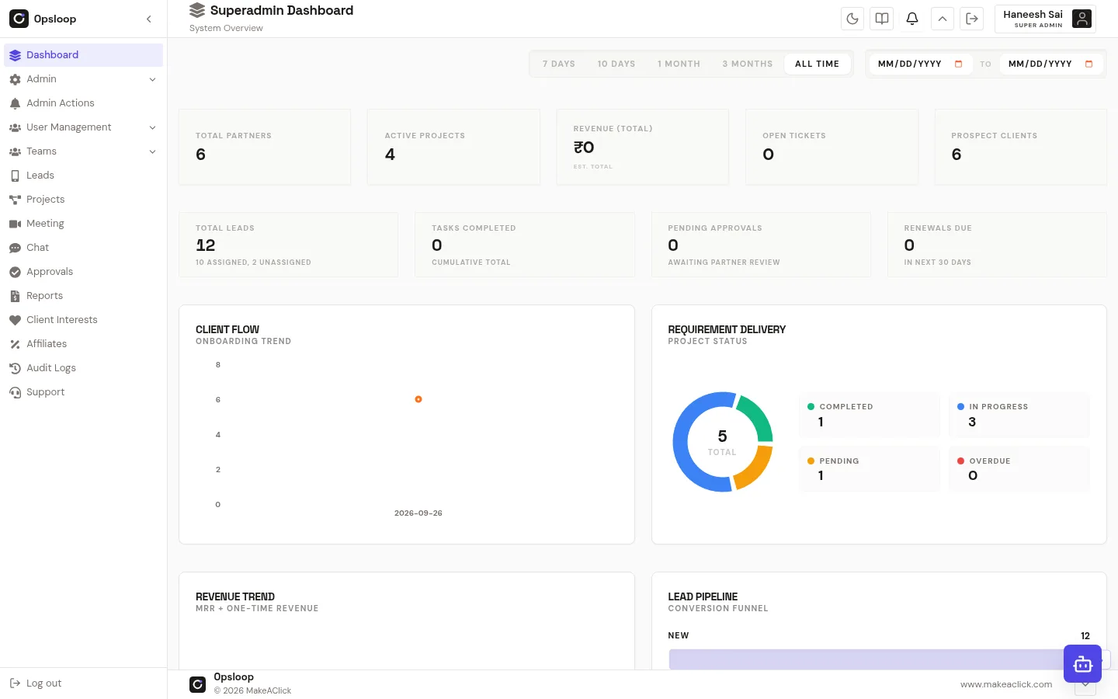Open Haneesh Sai user profile avatar
Image resolution: width=1118 pixels, height=699 pixels.
[1082, 19]
